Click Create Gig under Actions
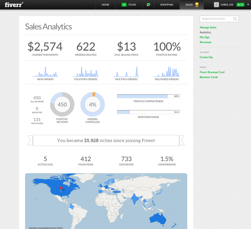This screenshot has height=229, width=251. [x=206, y=57]
